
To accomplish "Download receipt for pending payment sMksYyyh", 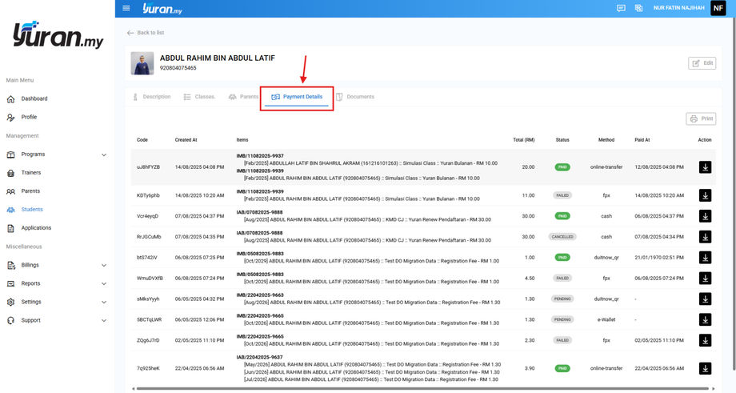I will (x=705, y=299).
